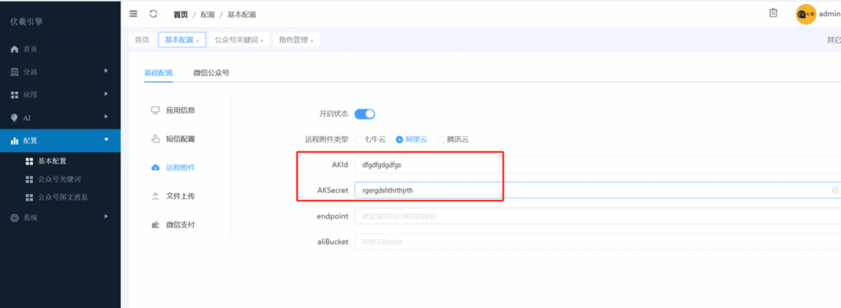Click the trash can icon in header
This screenshot has height=308, width=841.
(x=773, y=13)
